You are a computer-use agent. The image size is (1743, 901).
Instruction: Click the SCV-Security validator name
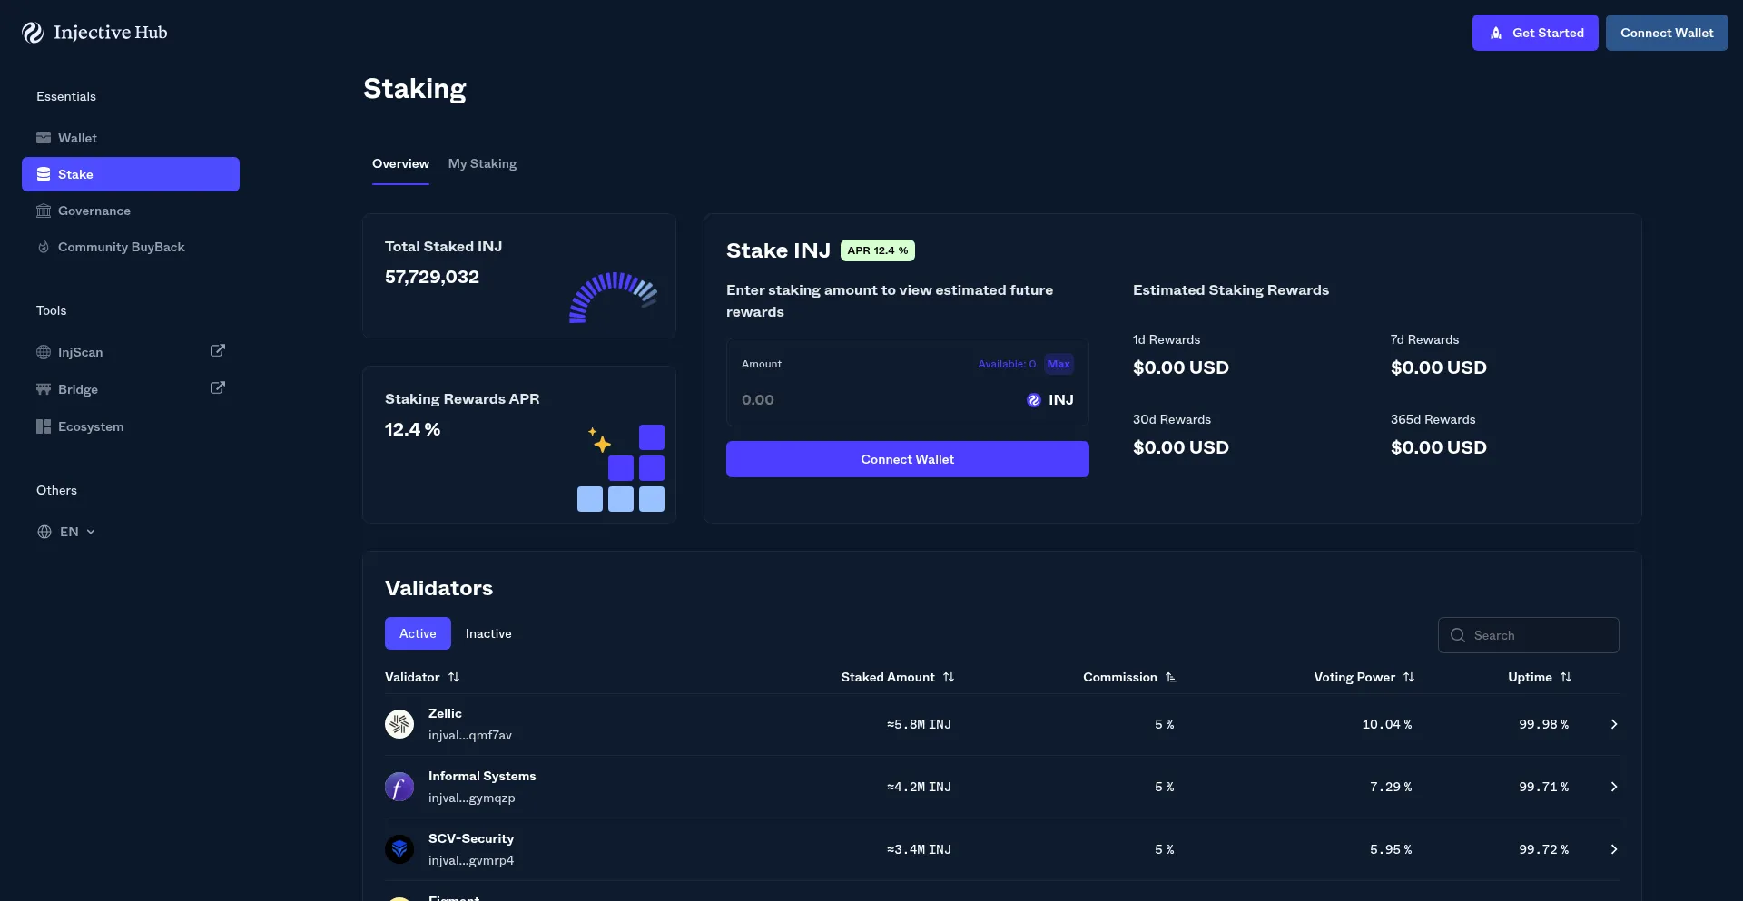point(471,838)
